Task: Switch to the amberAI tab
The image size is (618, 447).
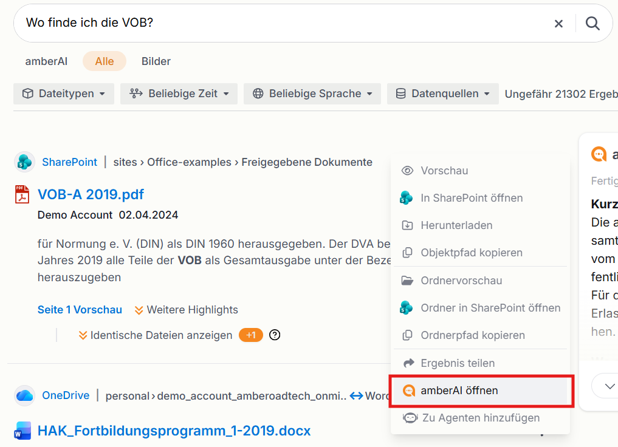Action: click(x=46, y=61)
